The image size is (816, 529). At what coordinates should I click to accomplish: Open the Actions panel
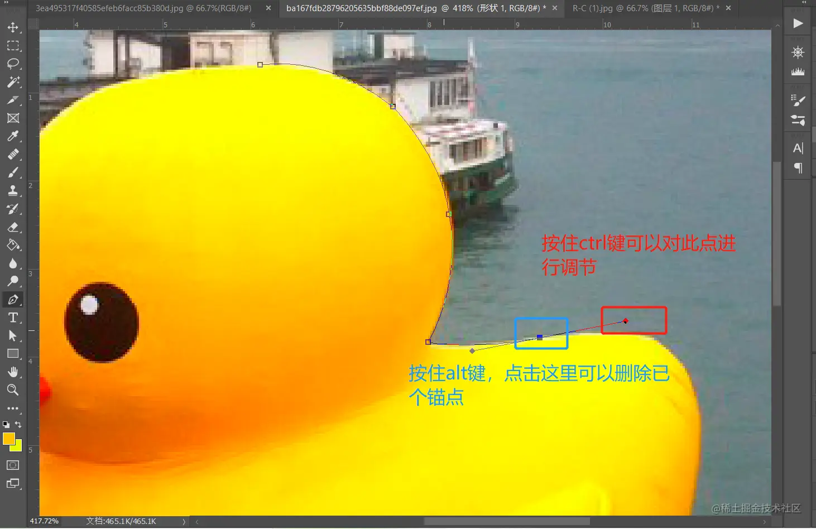(797, 23)
